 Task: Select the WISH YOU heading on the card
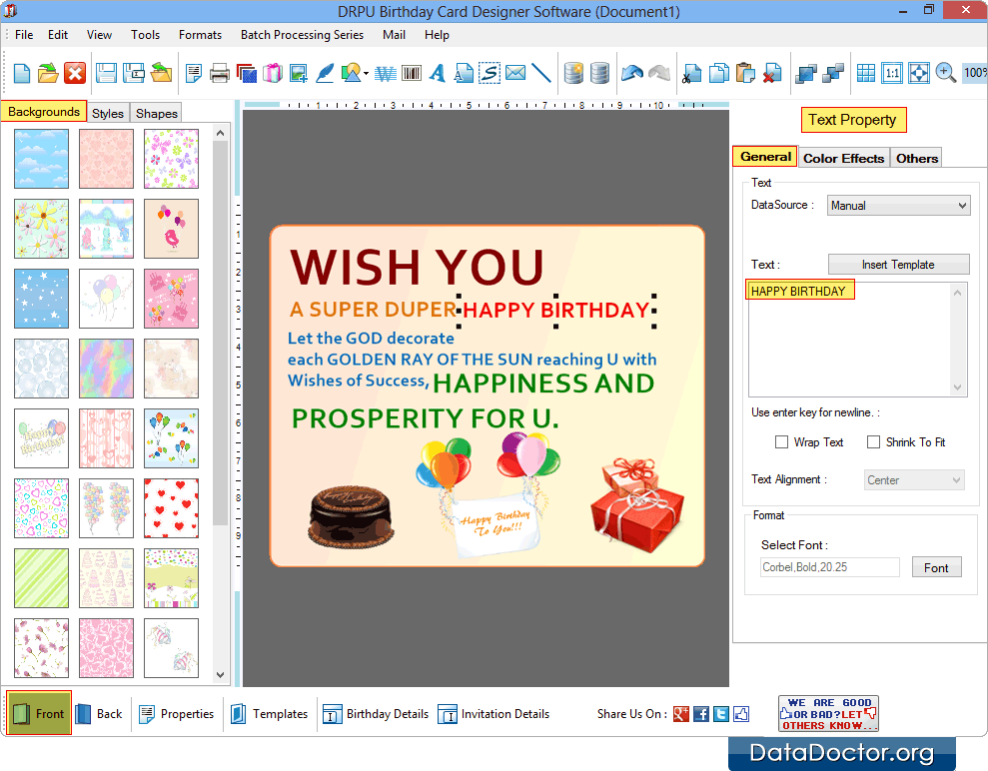(x=417, y=267)
